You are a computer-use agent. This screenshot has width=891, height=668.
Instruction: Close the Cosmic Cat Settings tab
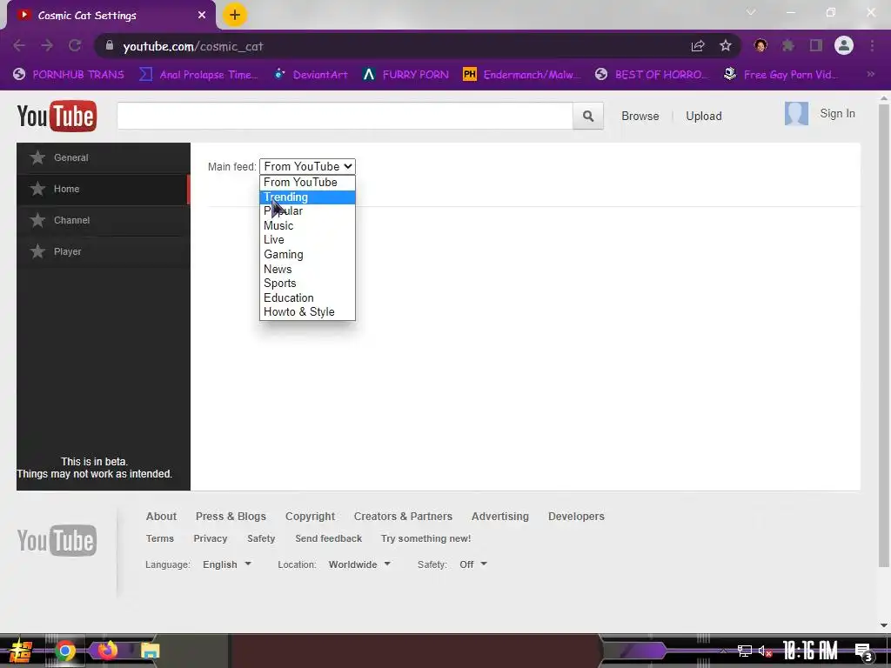click(202, 16)
